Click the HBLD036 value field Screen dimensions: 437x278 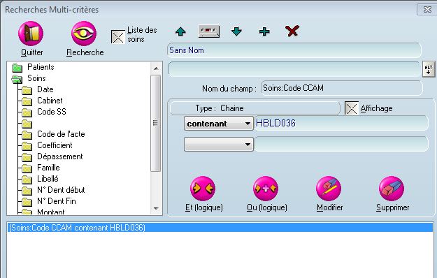point(341,123)
